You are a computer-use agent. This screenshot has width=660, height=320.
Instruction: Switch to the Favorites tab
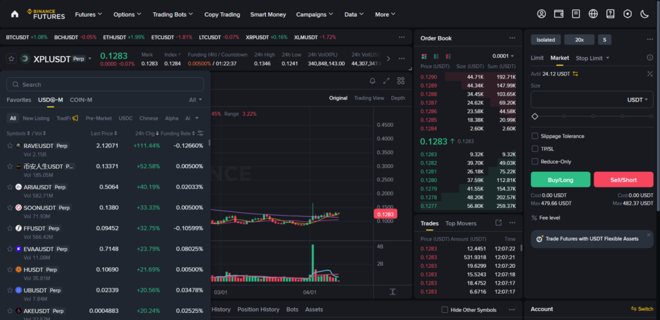point(19,100)
